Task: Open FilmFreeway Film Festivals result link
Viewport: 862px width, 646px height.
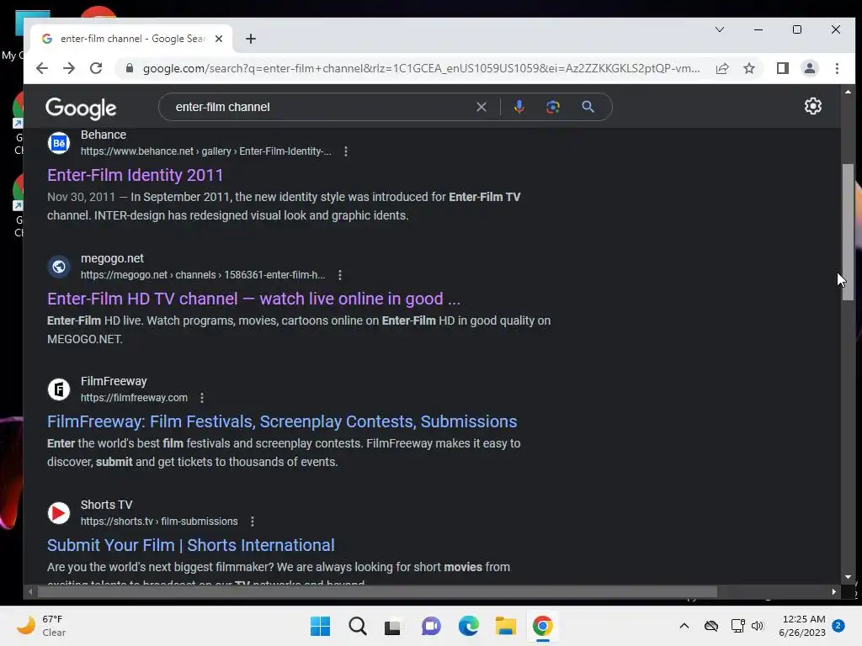Action: click(282, 421)
